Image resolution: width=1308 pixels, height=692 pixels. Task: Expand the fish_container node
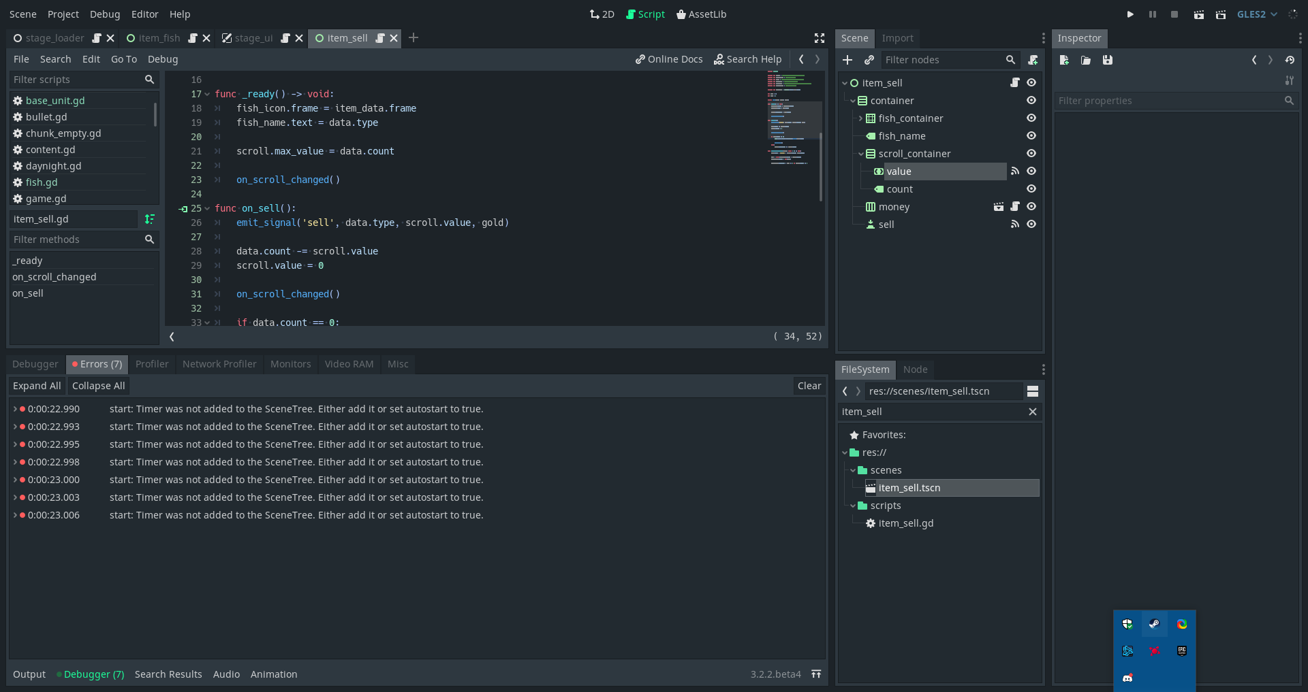tap(860, 118)
